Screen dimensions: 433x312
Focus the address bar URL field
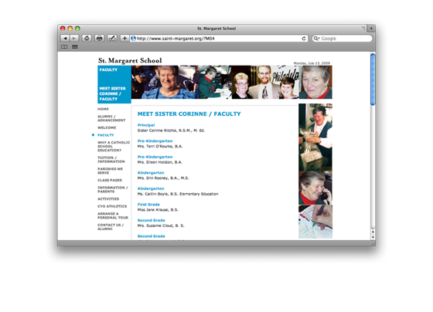(218, 39)
